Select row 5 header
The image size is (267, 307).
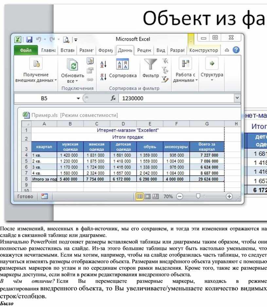27,161
